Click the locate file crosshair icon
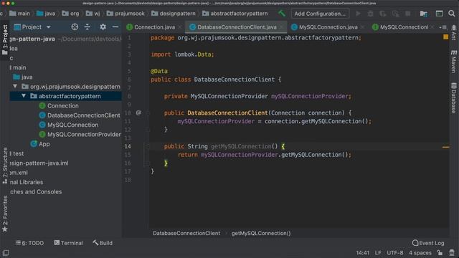Viewport: 459px width, 258px height. tap(75, 27)
